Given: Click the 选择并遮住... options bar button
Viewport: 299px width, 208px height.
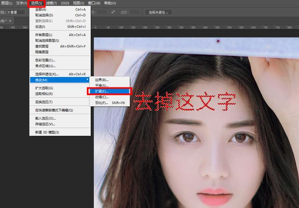Looking at the screenshot, I should coord(158,13).
